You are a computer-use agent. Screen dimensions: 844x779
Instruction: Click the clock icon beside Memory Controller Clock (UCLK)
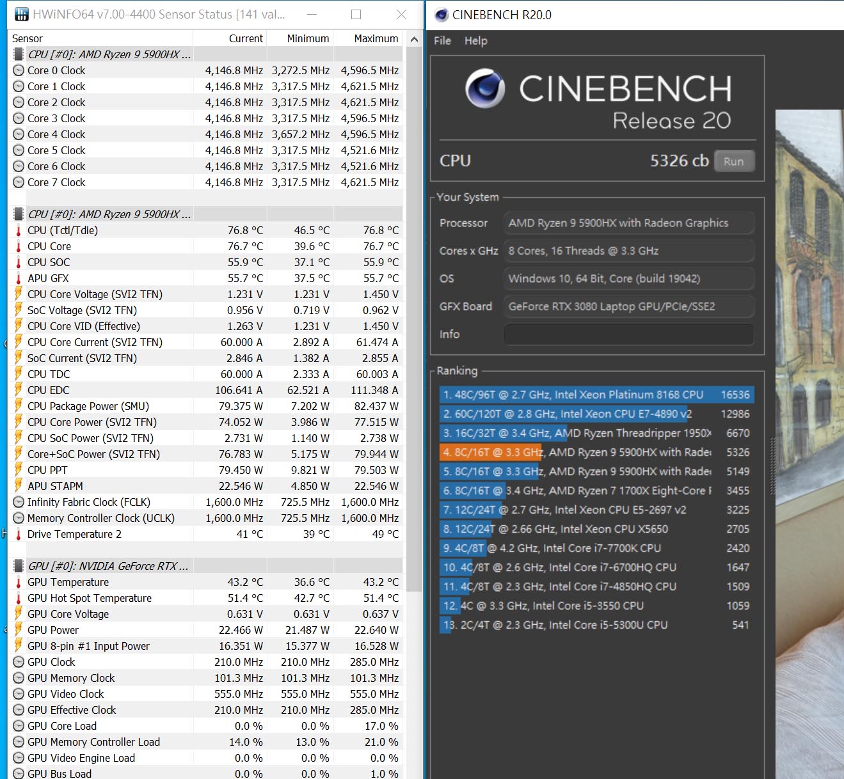(x=19, y=518)
